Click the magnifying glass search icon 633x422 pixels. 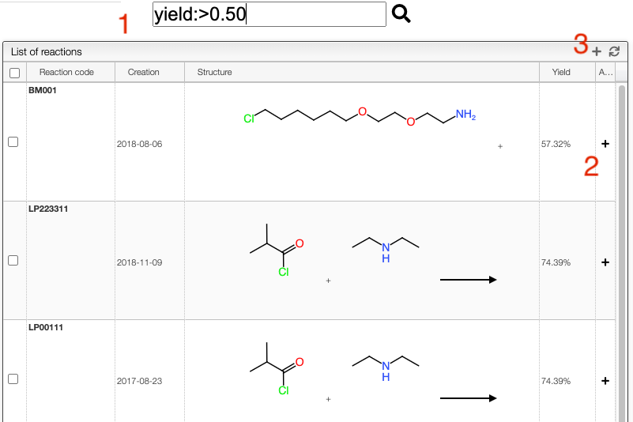point(401,14)
